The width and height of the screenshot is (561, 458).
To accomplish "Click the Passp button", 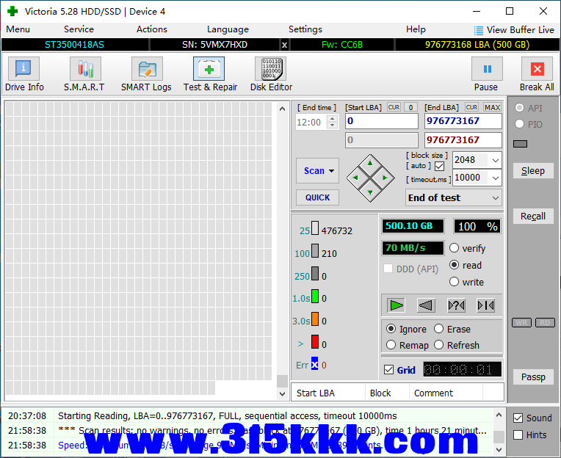I will pos(533,377).
